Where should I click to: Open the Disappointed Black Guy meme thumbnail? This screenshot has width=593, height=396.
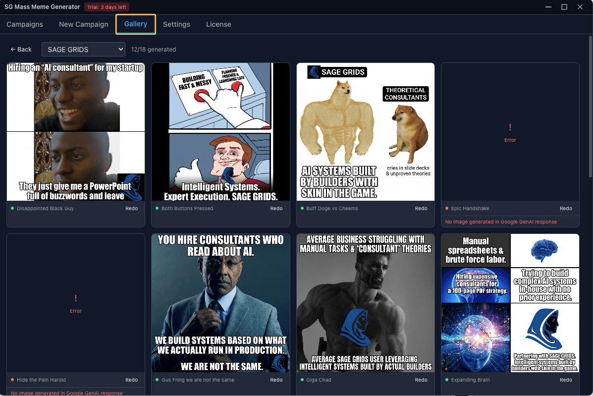76,132
